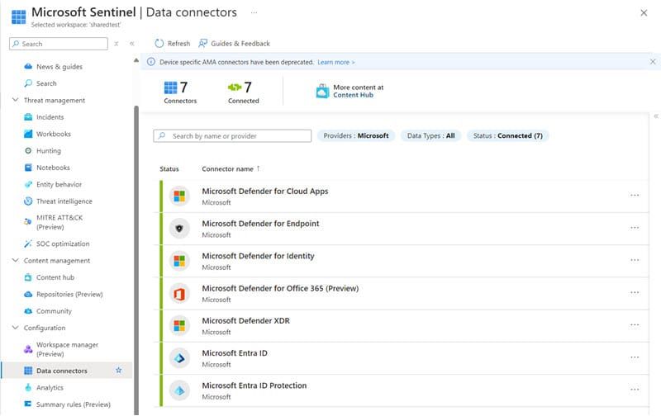The height and width of the screenshot is (416, 661).
Task: Click the Office 365 connector icon
Action: pos(179,294)
